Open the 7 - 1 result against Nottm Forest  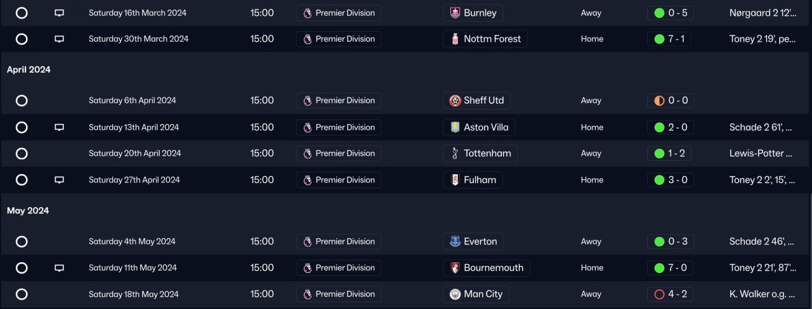tap(670, 39)
